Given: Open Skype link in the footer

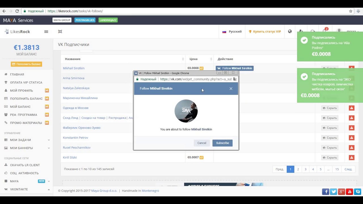Looking at the screenshot, I should pyautogui.click(x=357, y=192).
